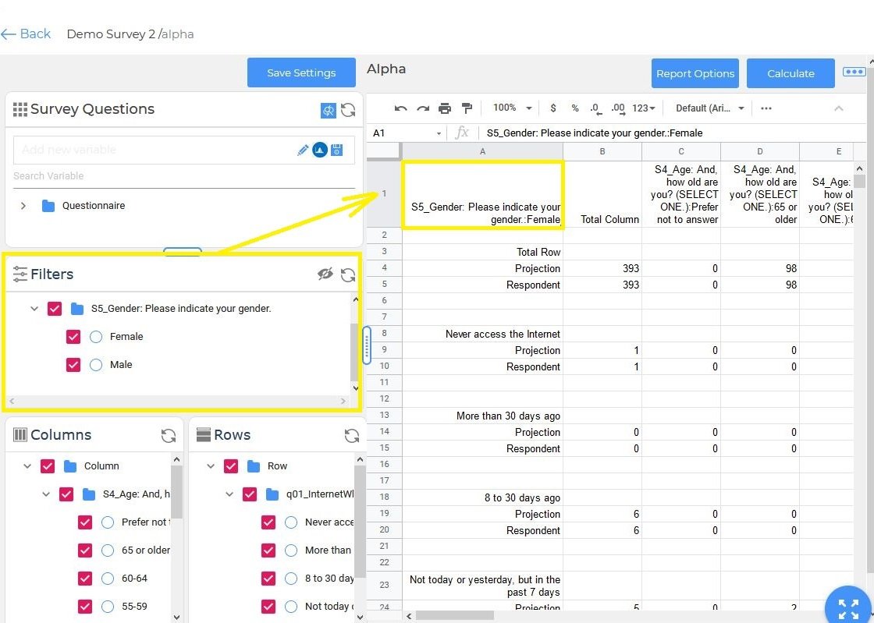Uncheck the 65 or older checkbox
Screen dimensions: 874x623
click(85, 550)
